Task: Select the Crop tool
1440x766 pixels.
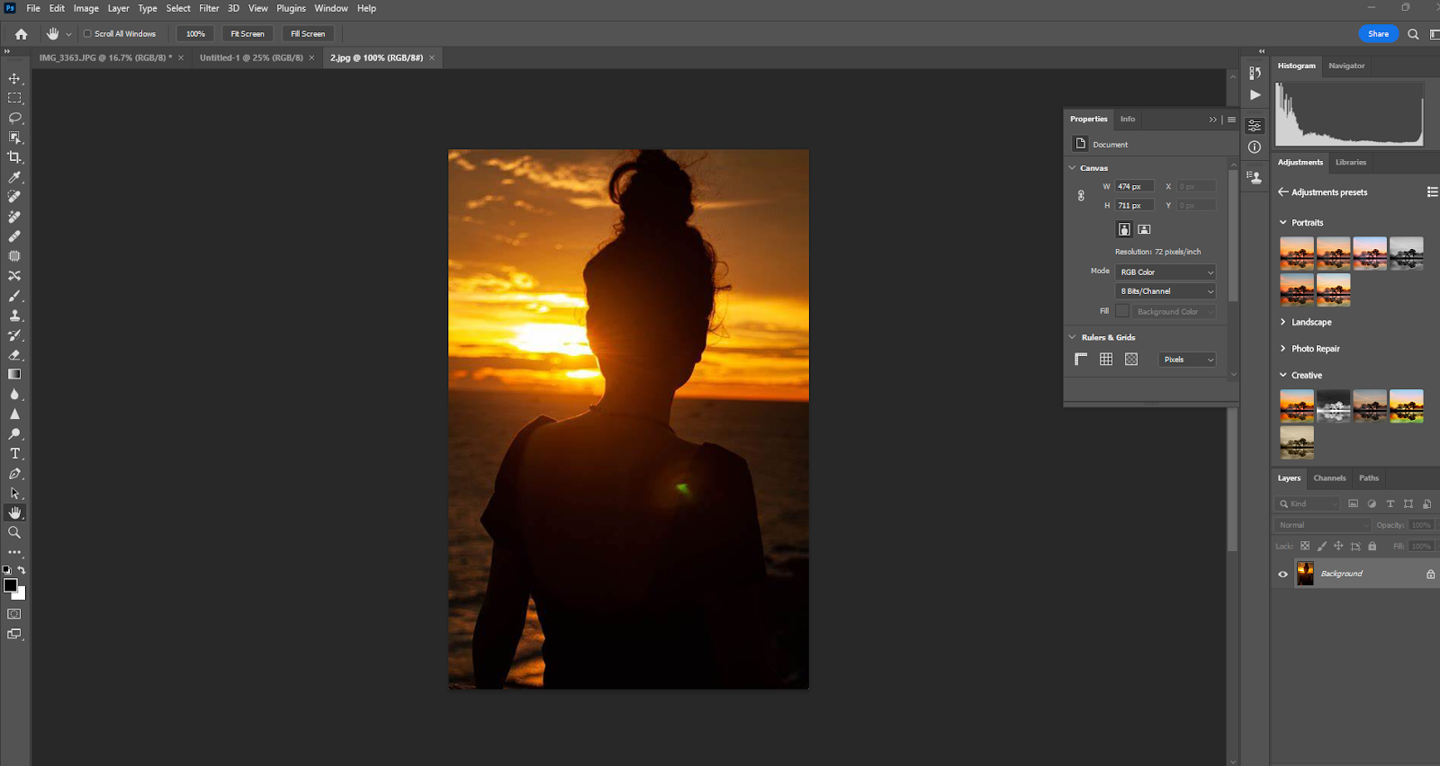Action: pyautogui.click(x=14, y=157)
